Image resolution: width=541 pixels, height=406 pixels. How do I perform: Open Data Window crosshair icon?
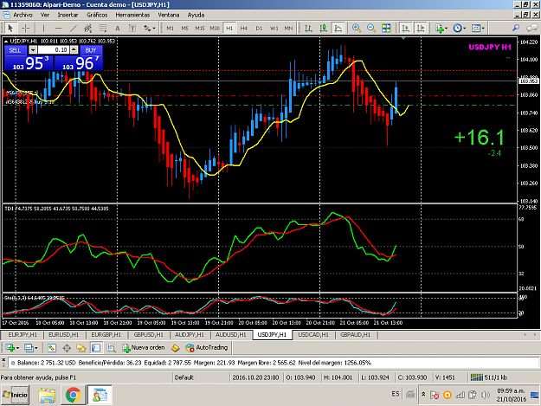(67, 348)
